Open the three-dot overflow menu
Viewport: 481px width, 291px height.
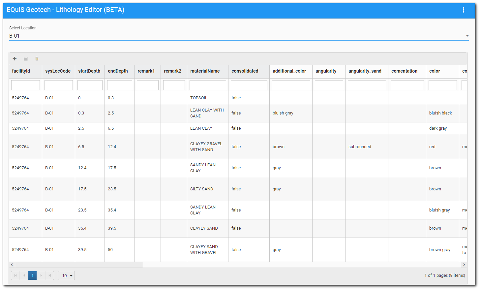click(x=464, y=10)
